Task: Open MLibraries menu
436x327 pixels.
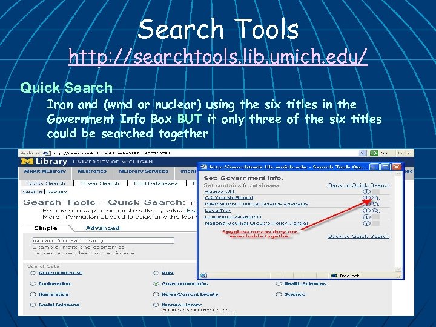Action: point(92,171)
